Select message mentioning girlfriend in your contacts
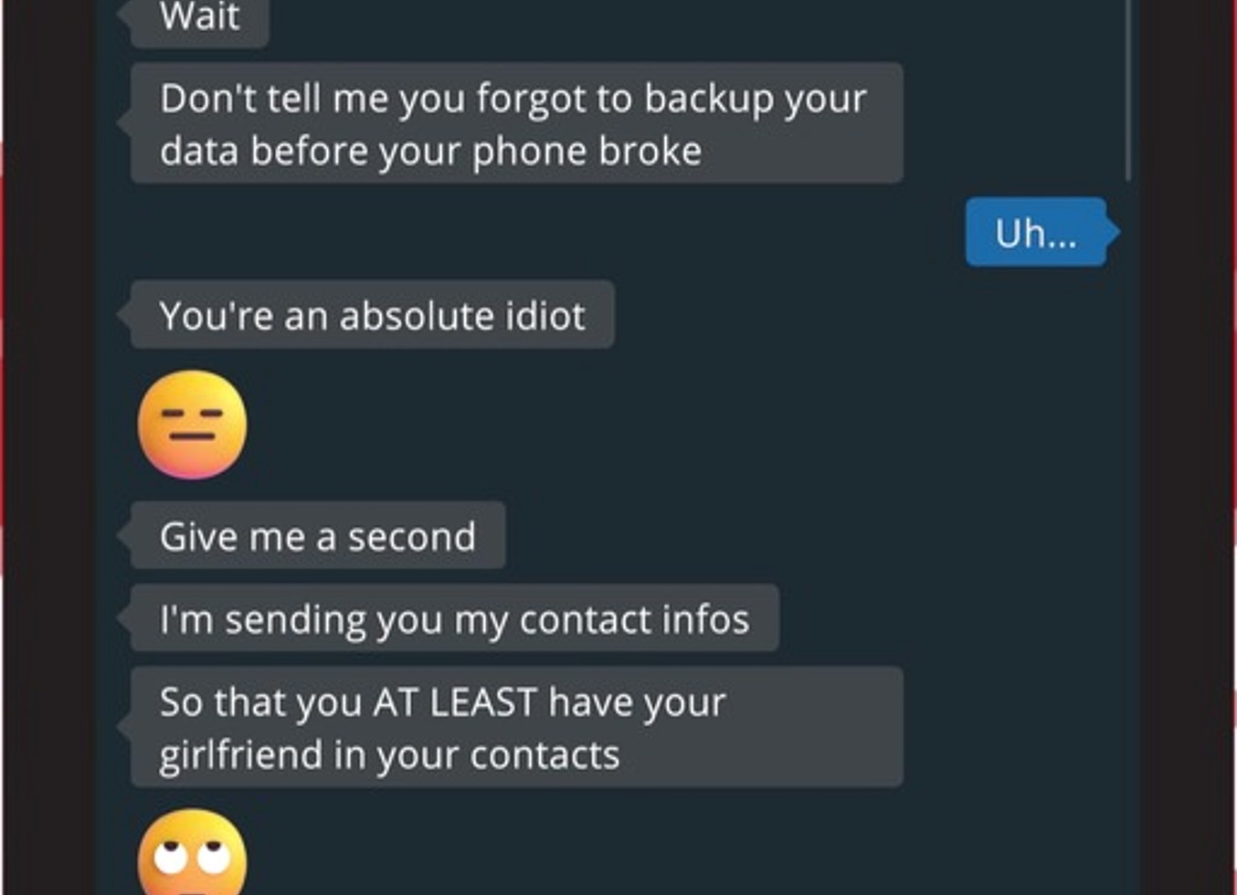Image resolution: width=1237 pixels, height=895 pixels. coord(516,727)
